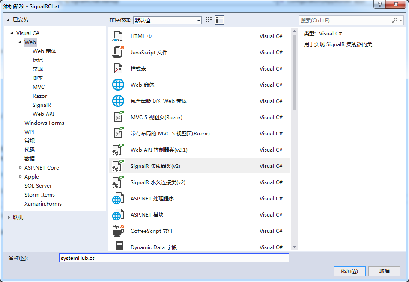The width and height of the screenshot is (409, 282).
Task: Click the "Web API 控制器类(v2.1)" label
Action: pos(159,150)
